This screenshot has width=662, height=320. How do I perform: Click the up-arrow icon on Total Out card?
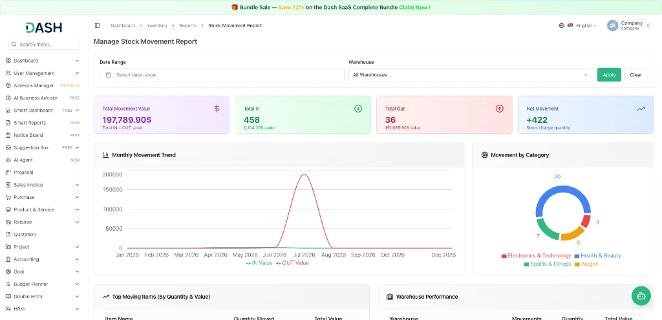click(x=500, y=109)
